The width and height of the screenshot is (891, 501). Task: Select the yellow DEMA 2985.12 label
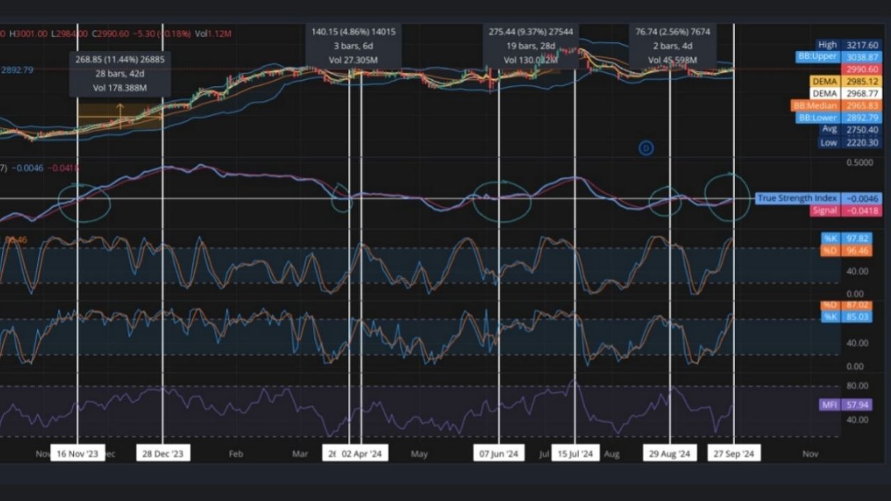coord(846,81)
